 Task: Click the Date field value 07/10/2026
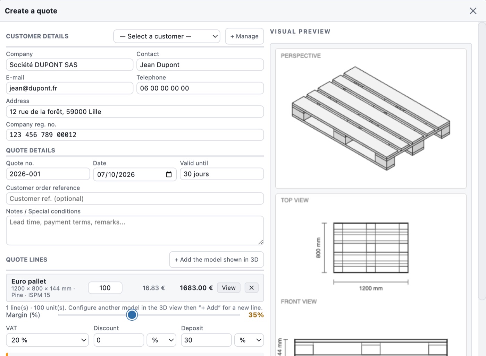[x=116, y=175]
